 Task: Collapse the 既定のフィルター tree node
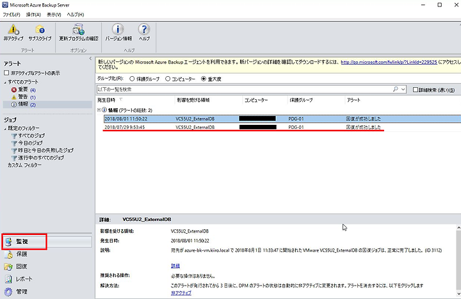click(5, 129)
